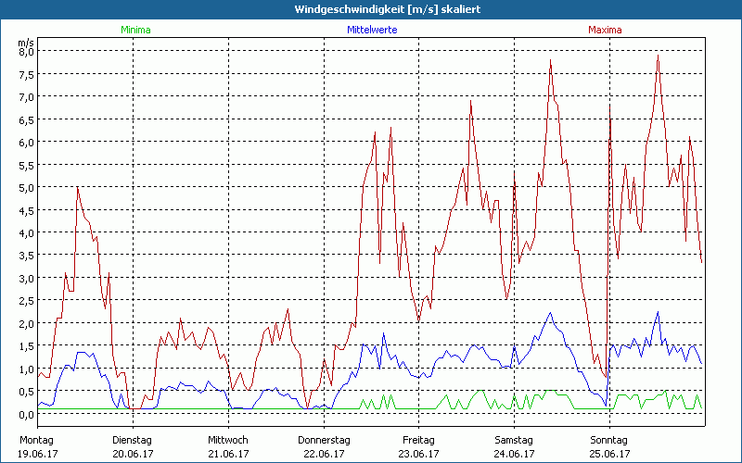The width and height of the screenshot is (742, 463).
Task: Select the Montag 19.06.17 axis label
Action: click(x=37, y=446)
